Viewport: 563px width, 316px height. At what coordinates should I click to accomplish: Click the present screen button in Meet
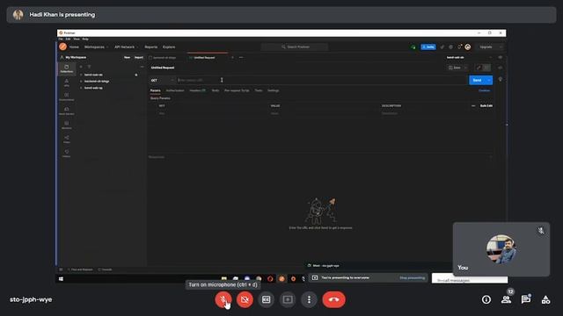(288, 299)
